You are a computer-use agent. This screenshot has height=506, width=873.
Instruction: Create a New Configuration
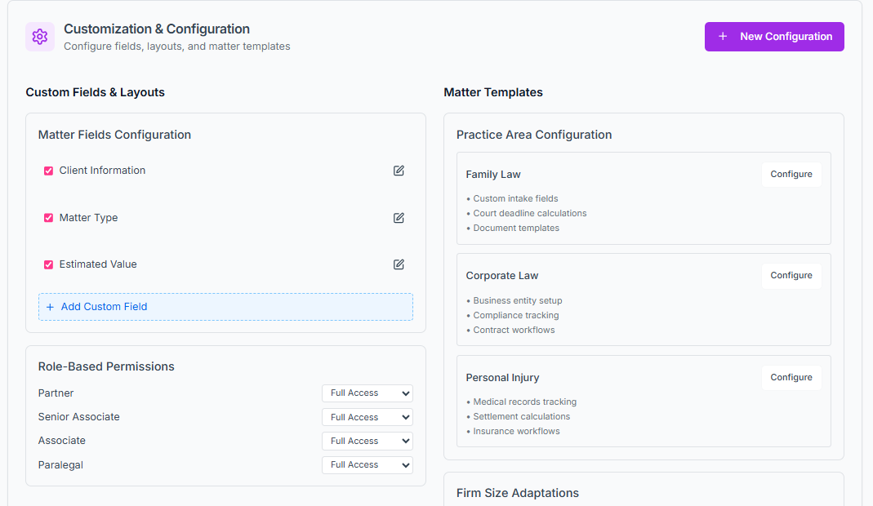tap(774, 37)
